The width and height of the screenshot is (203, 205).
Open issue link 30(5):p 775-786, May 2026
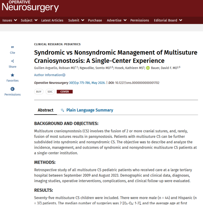tap(87, 83)
